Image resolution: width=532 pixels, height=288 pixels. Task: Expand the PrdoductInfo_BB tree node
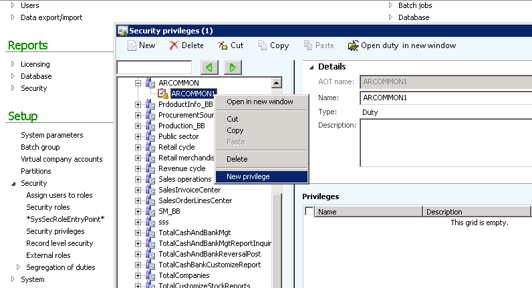[138, 104]
